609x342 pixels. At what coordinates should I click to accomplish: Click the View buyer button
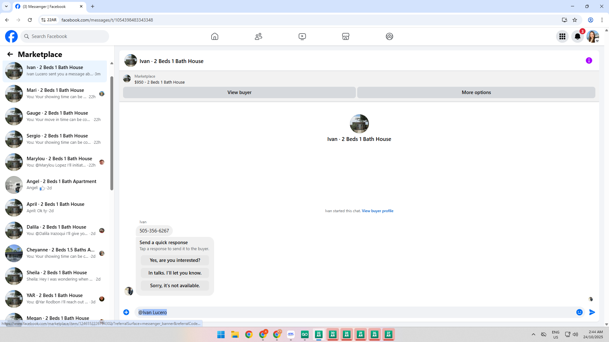239,92
